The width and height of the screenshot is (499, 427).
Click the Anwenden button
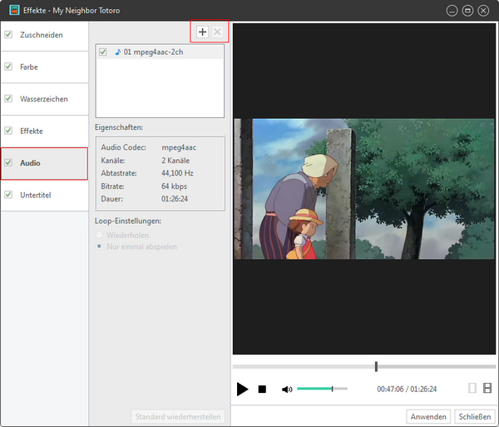pos(428,416)
